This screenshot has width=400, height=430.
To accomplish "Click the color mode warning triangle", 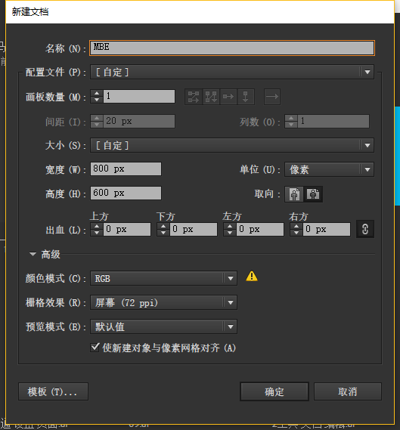I will pos(252,276).
